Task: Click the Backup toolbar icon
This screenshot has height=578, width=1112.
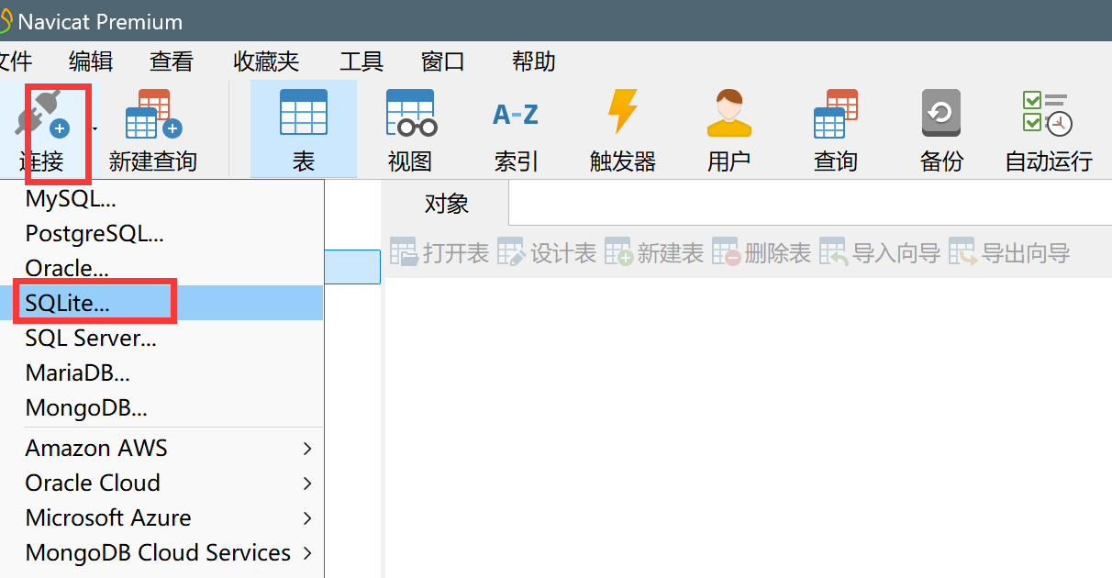Action: tap(941, 113)
